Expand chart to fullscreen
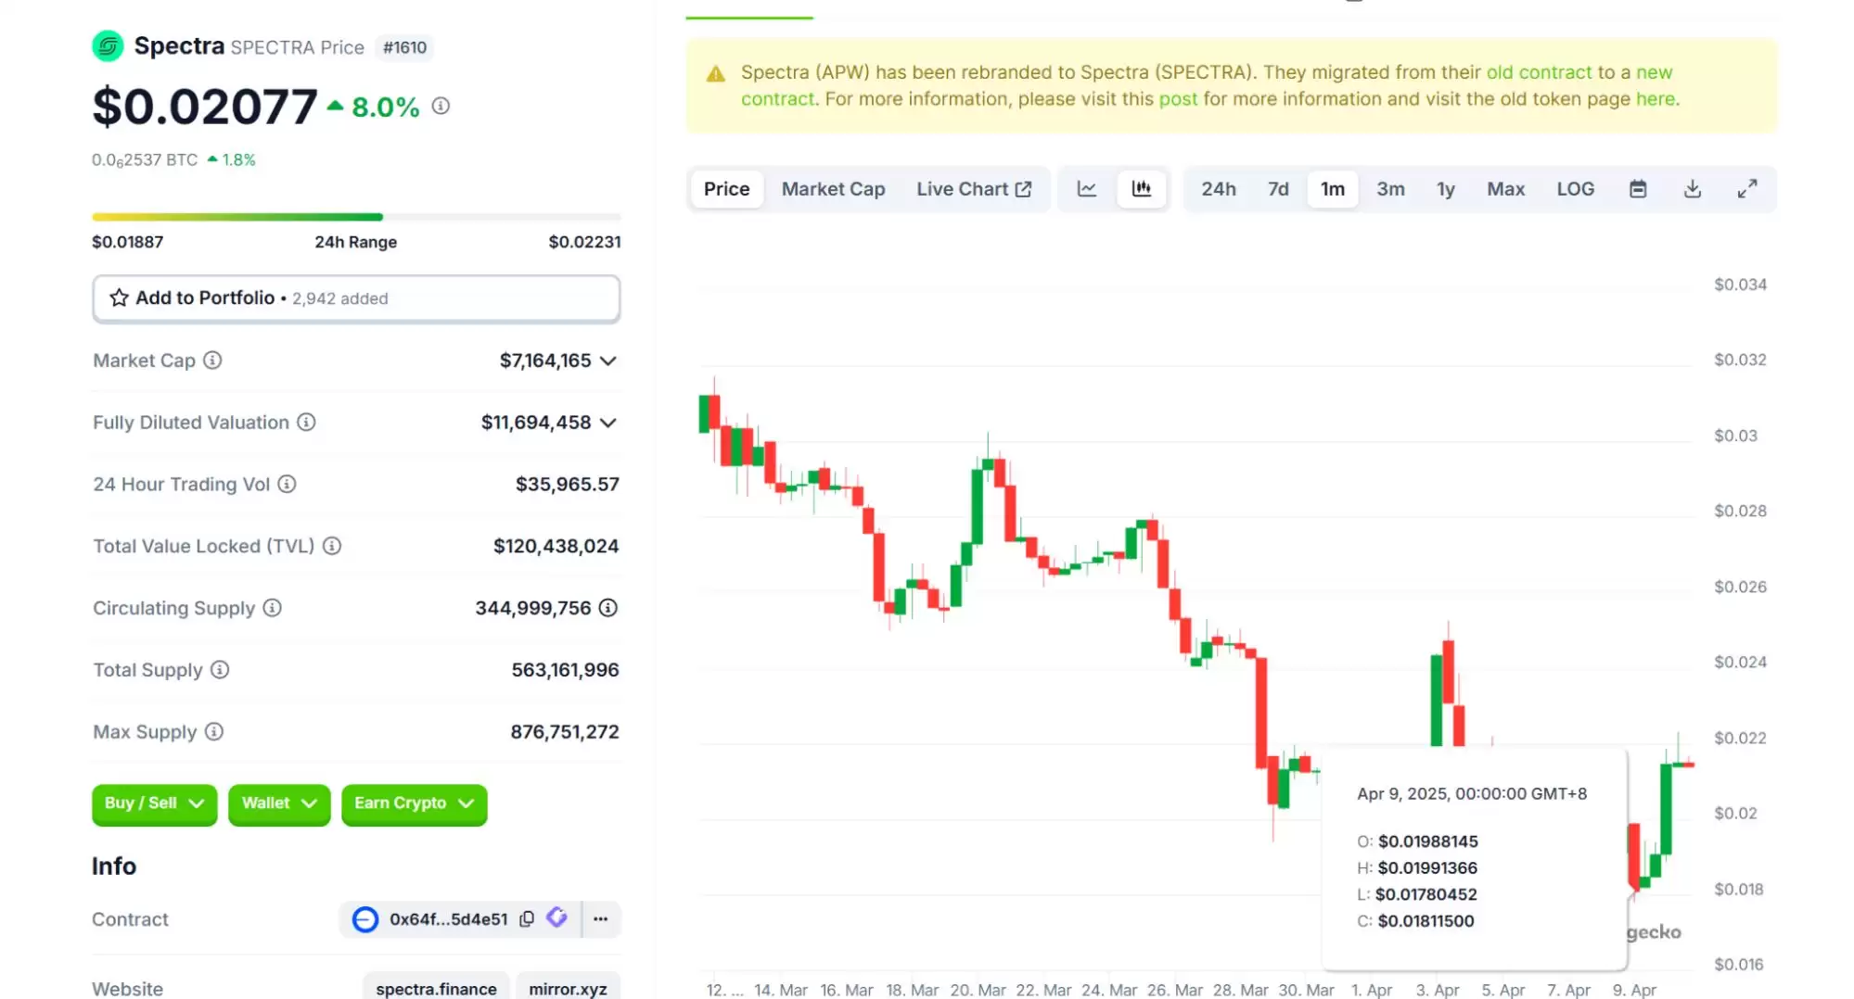 [1746, 189]
